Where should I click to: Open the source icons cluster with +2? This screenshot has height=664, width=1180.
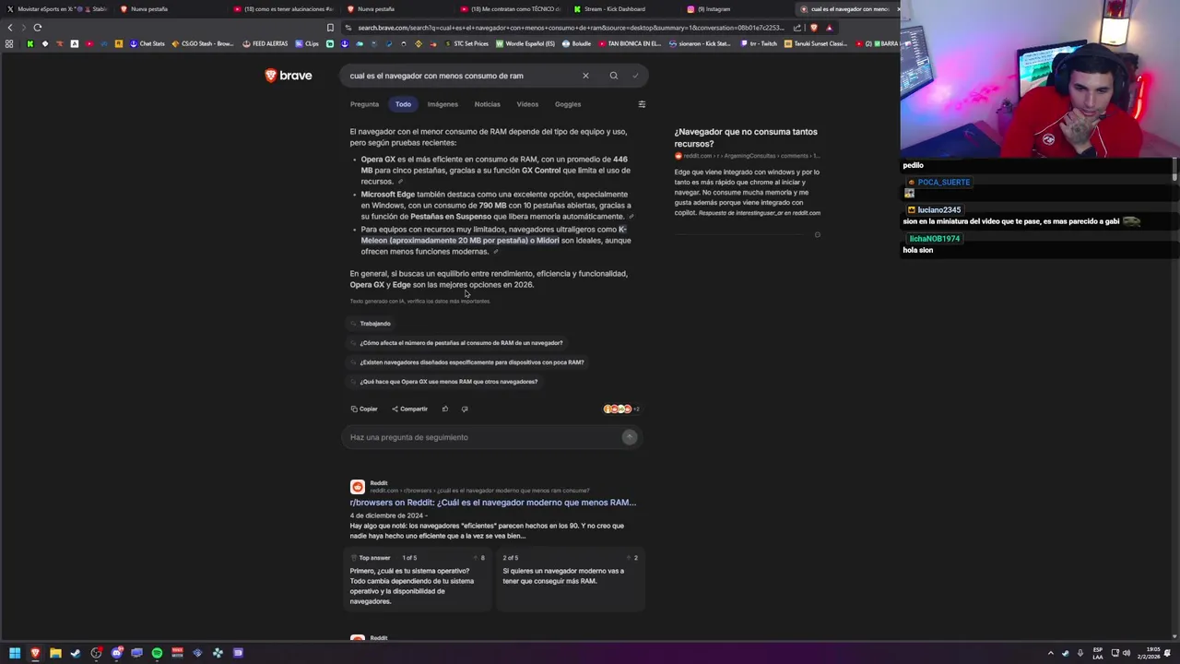click(621, 409)
